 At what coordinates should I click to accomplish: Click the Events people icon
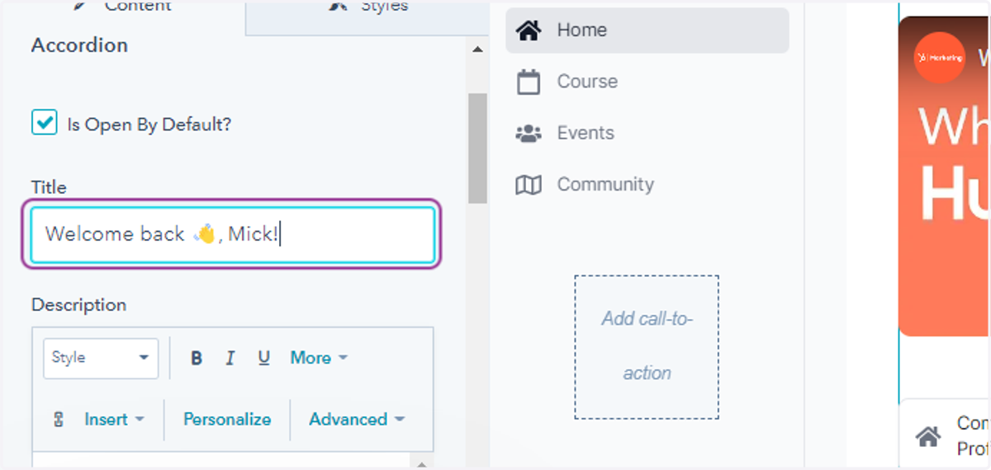tap(529, 133)
